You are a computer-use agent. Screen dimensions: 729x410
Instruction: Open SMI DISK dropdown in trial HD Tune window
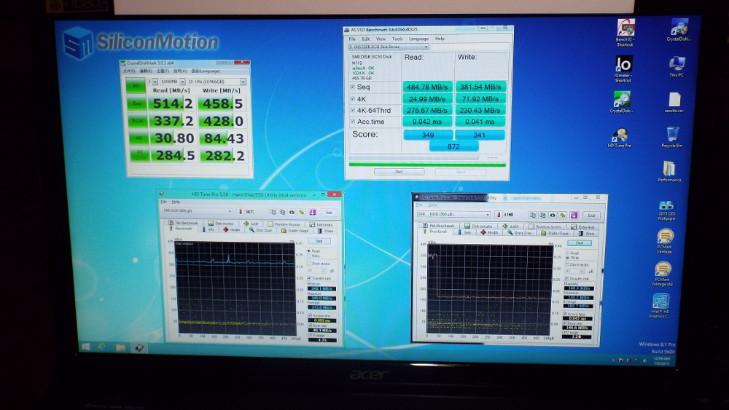point(197,211)
